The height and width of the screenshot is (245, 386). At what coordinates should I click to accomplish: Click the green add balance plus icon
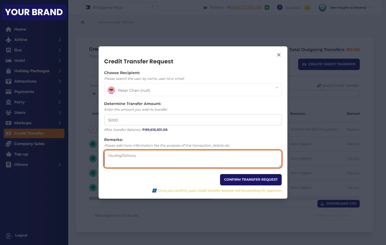267,8
